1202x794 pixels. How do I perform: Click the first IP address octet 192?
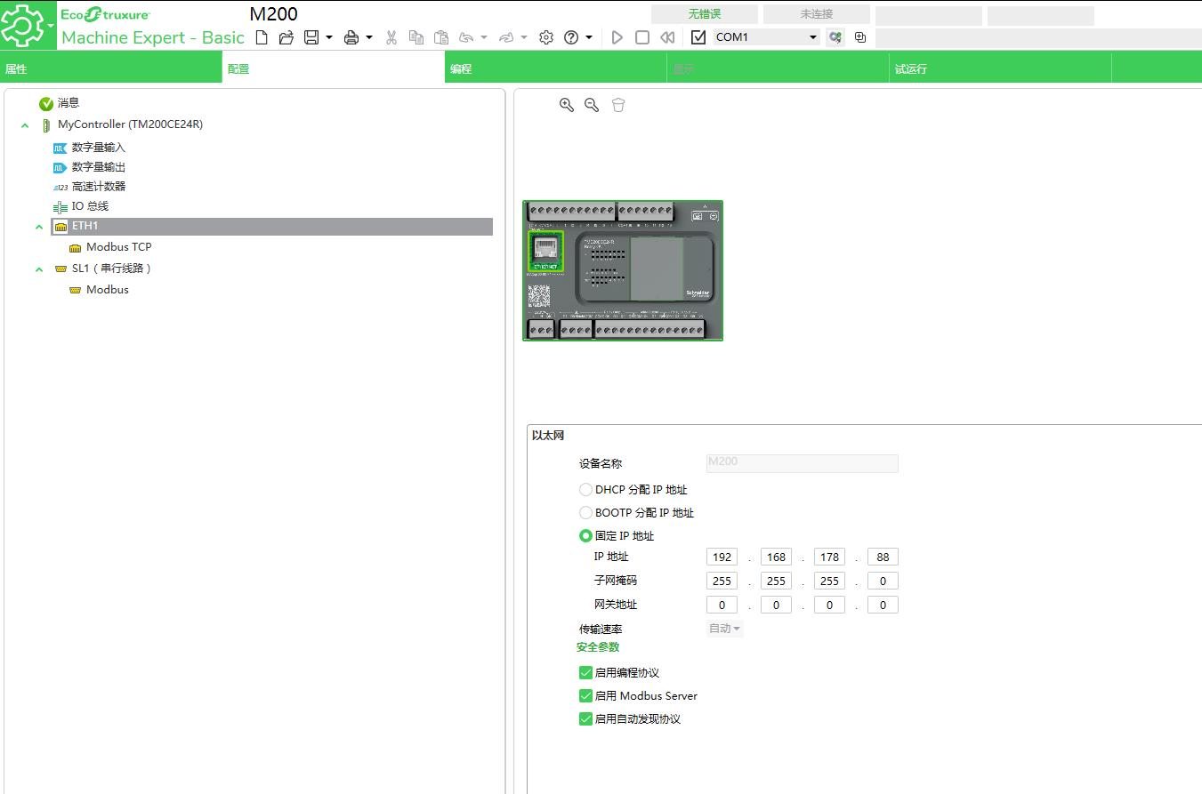(x=722, y=557)
